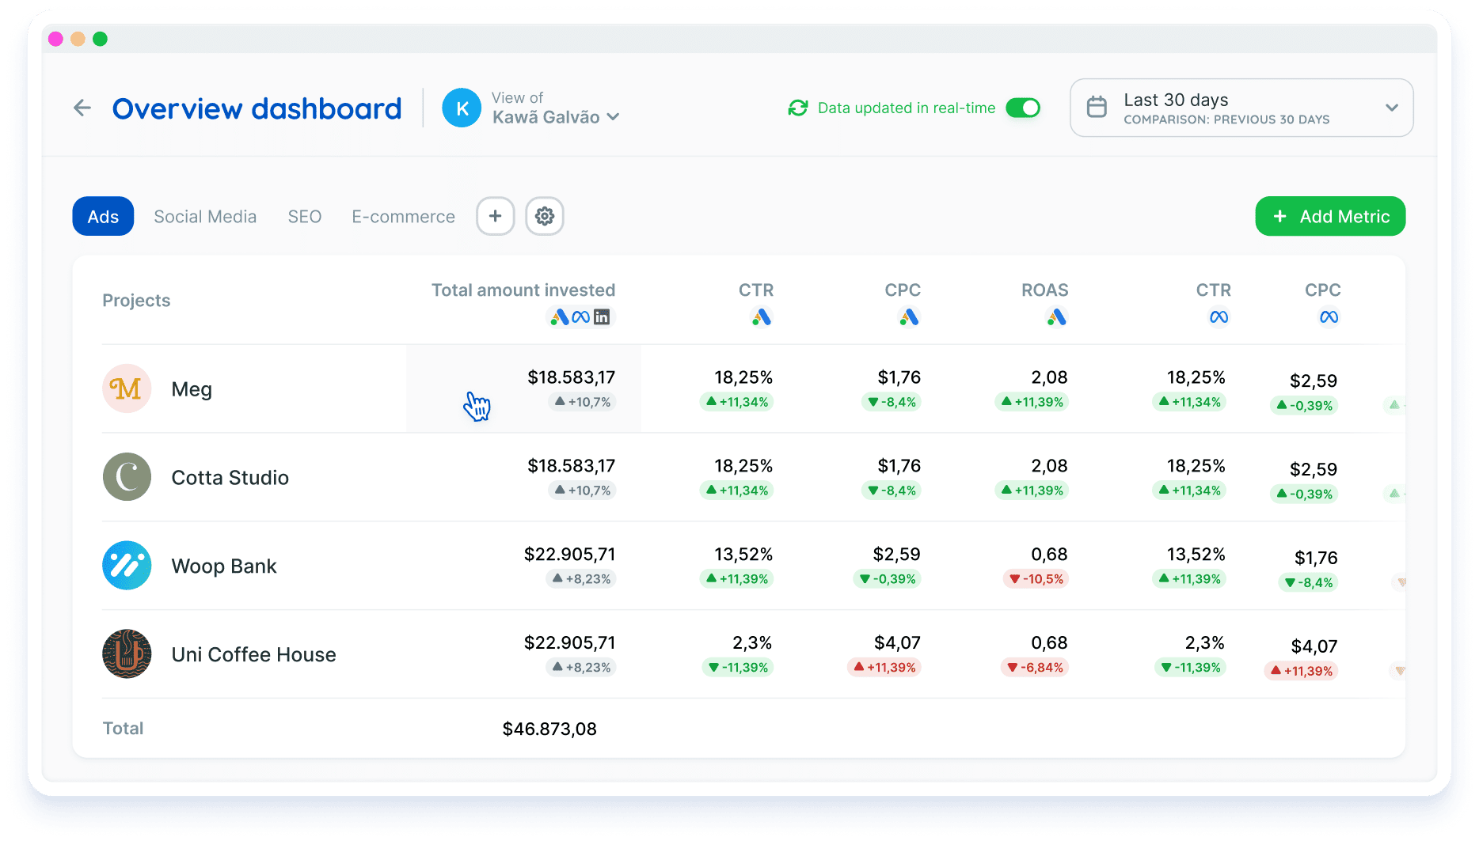Click Google Ads icon under ROAS column
The image size is (1479, 841).
click(1057, 317)
